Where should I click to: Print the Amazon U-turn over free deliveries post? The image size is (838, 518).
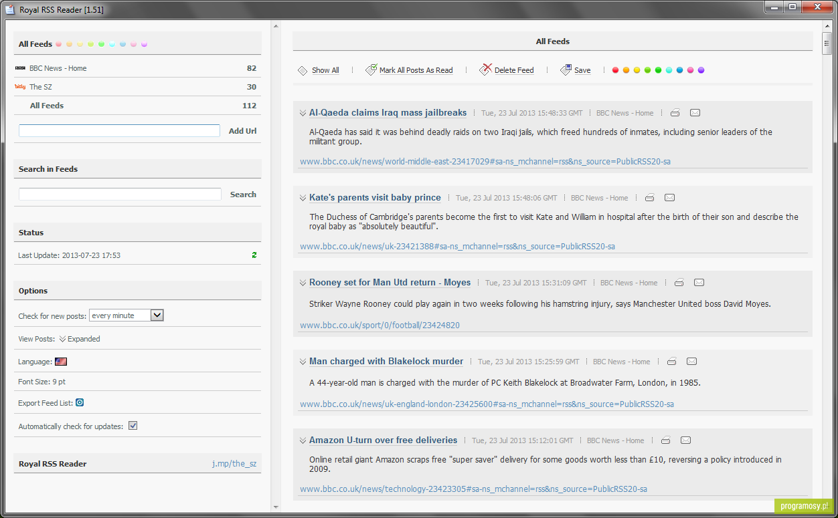(665, 440)
